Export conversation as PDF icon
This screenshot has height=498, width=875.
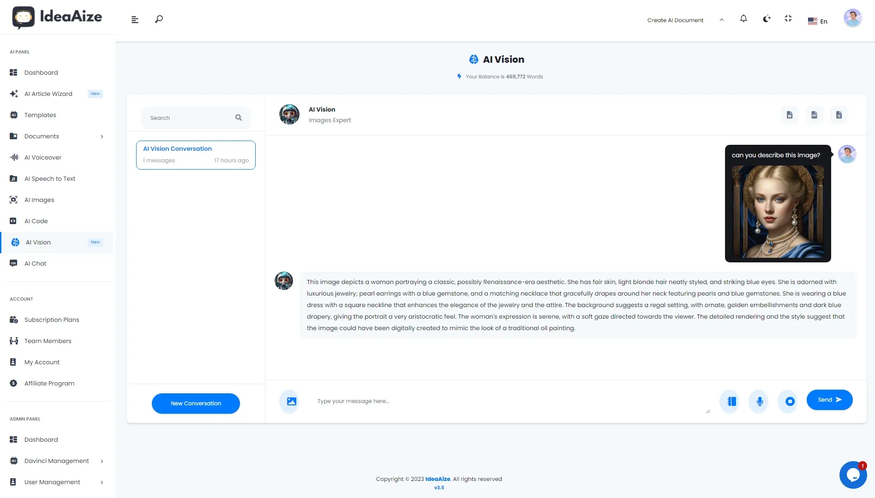[814, 115]
